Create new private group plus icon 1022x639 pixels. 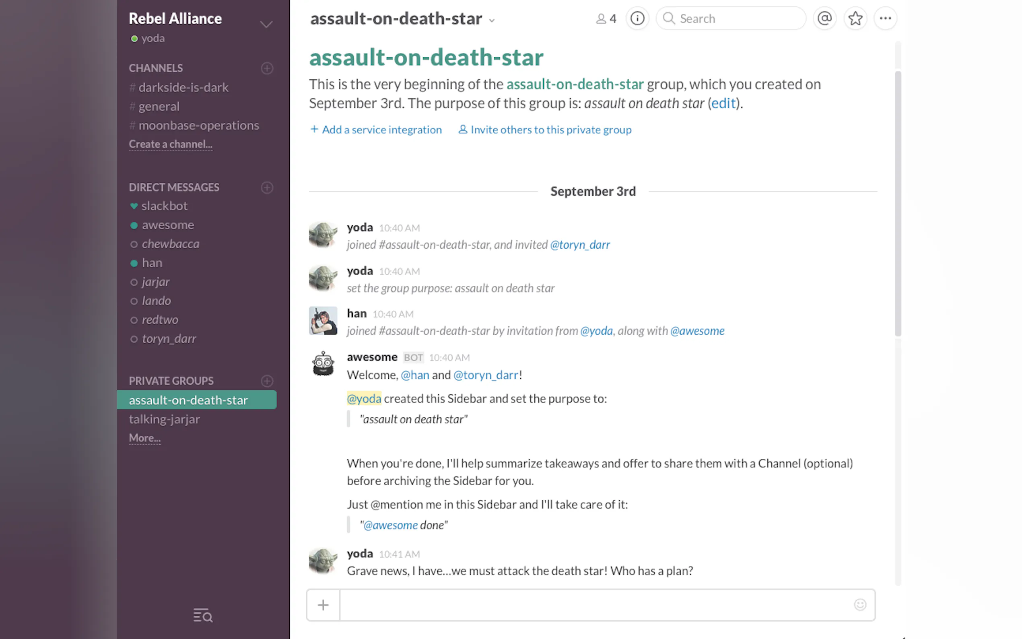267,381
